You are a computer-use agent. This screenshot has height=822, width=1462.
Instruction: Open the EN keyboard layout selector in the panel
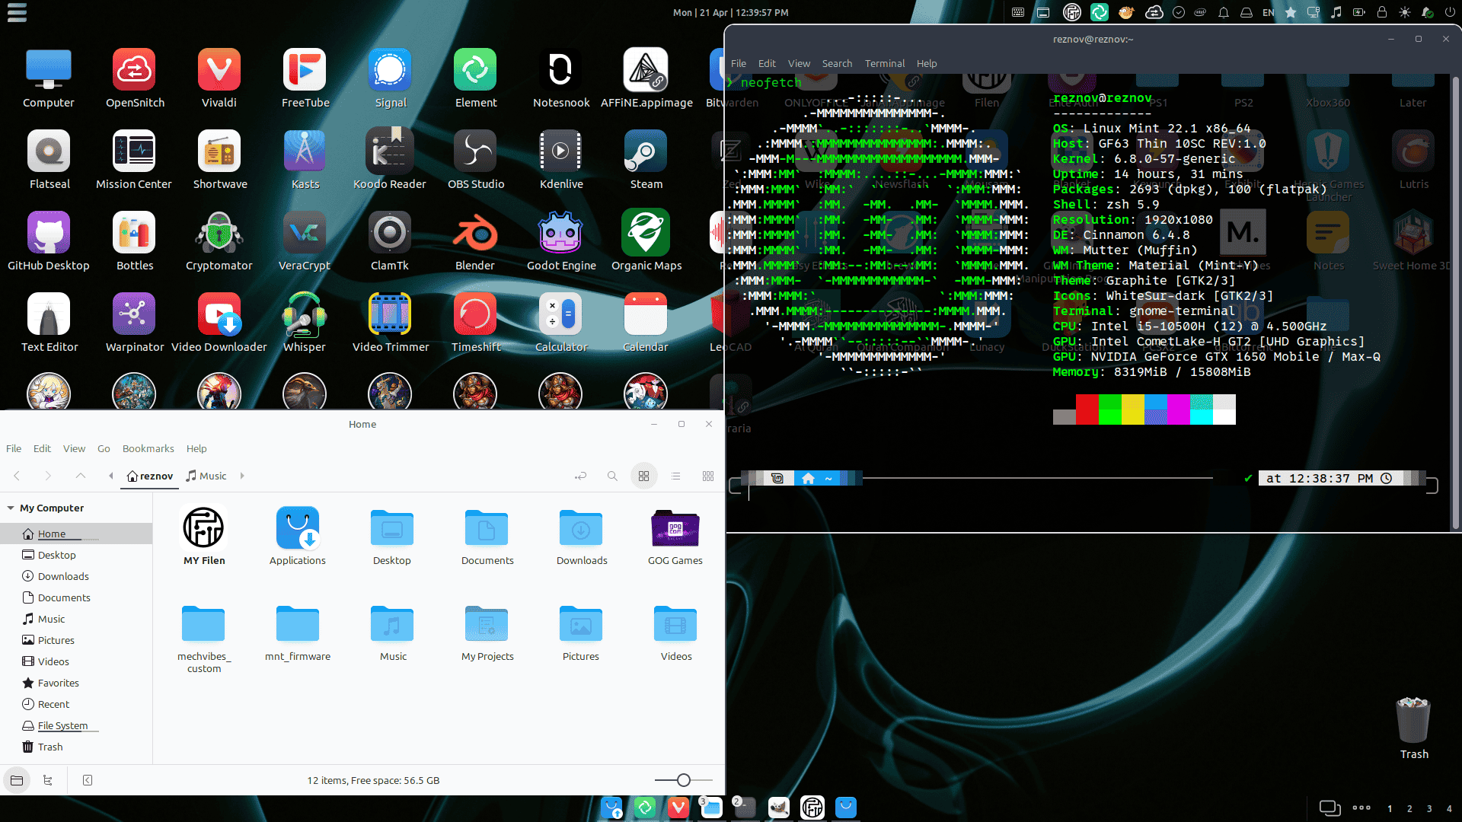[x=1268, y=12]
